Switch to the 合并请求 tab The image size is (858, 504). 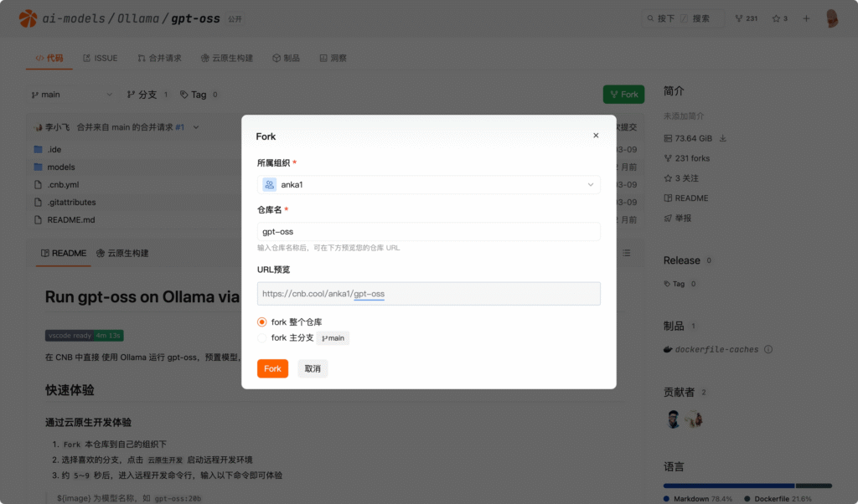pos(159,59)
